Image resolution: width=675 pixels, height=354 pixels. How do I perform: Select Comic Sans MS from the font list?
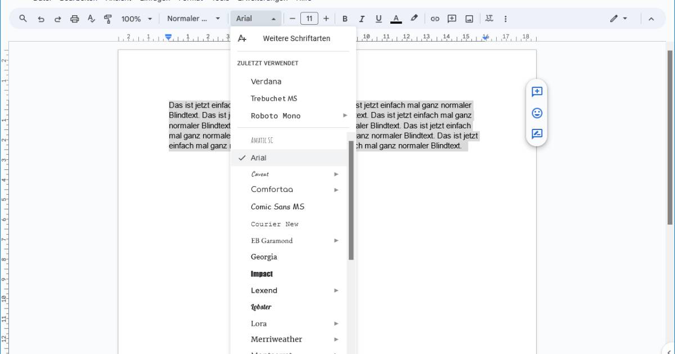pos(278,207)
